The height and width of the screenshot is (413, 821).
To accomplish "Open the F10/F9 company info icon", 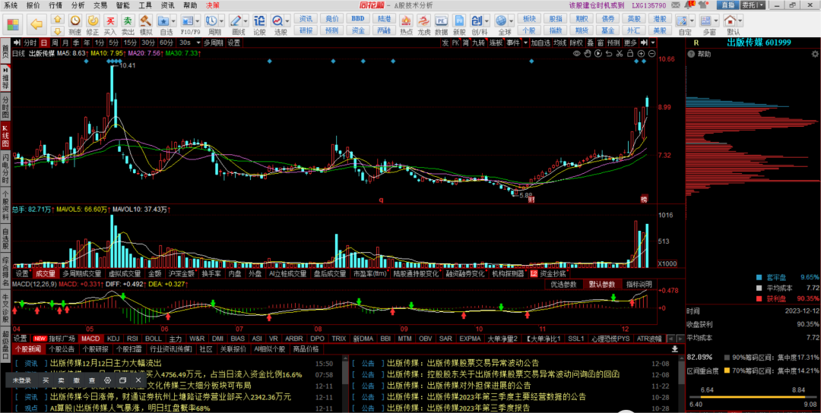I will click(188, 20).
